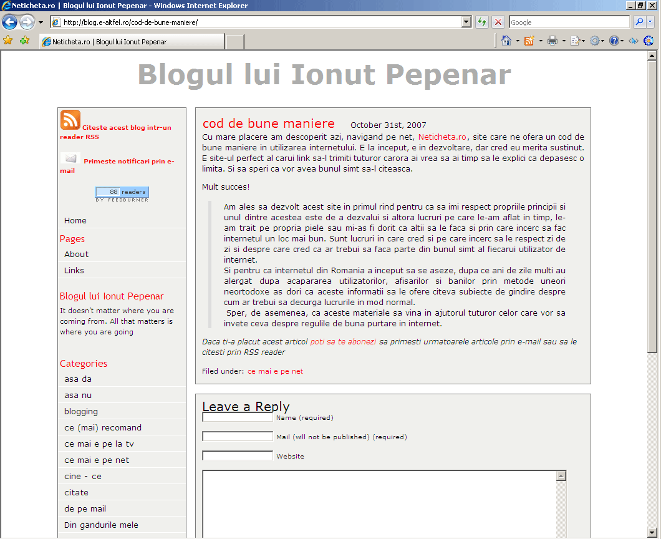The height and width of the screenshot is (539, 661).
Task: Expand the Tools gear dropdown arrow
Action: 604,41
